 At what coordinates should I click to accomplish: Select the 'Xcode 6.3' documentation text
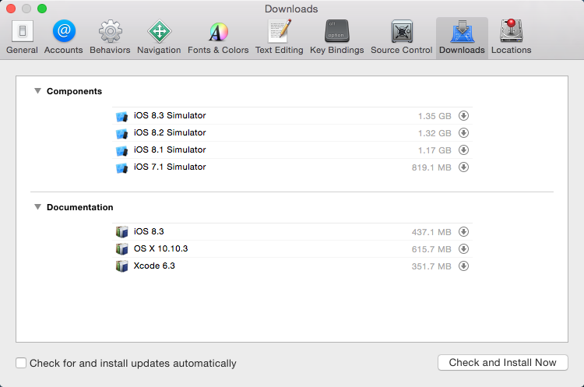154,266
